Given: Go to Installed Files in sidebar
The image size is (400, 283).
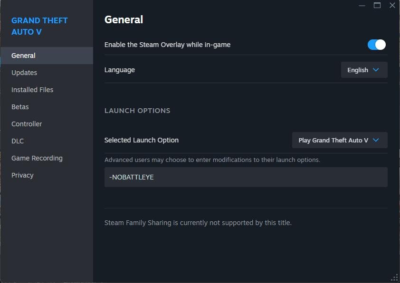Looking at the screenshot, I should 32,90.
